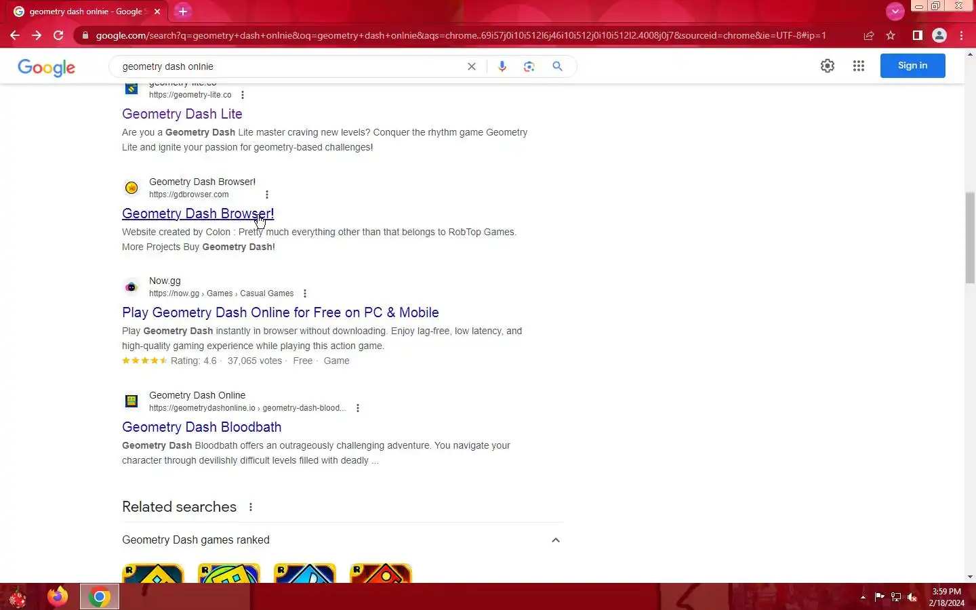Close the geometry dash onlnie tab
This screenshot has height=610, width=976.
click(x=157, y=12)
